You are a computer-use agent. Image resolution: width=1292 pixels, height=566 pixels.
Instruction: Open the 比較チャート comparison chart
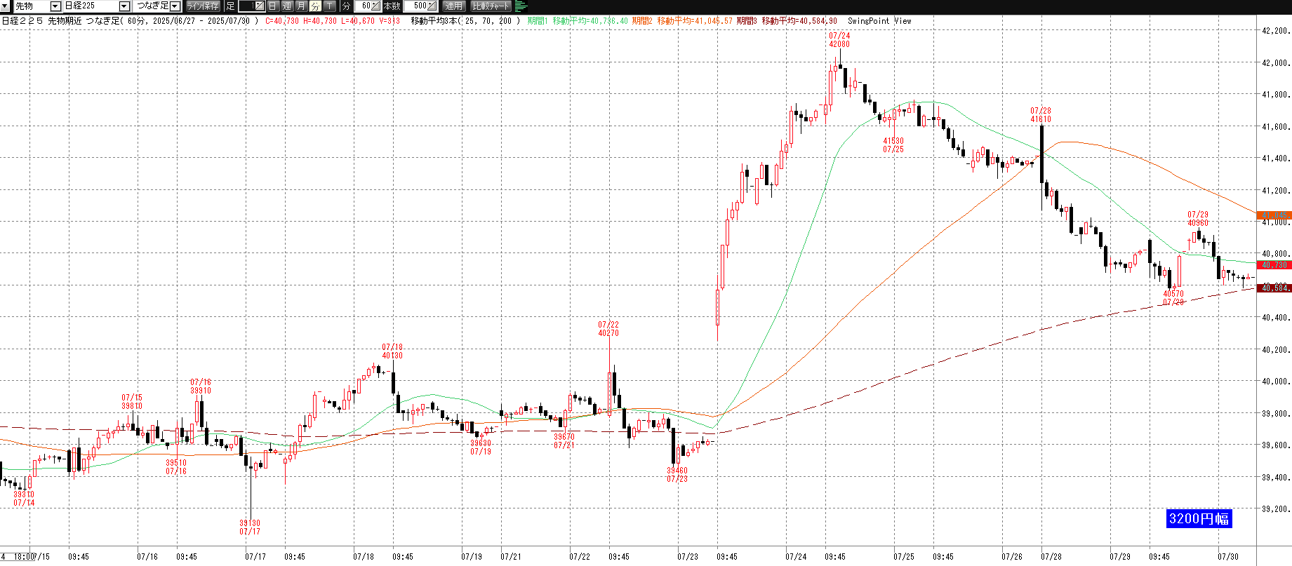(491, 6)
